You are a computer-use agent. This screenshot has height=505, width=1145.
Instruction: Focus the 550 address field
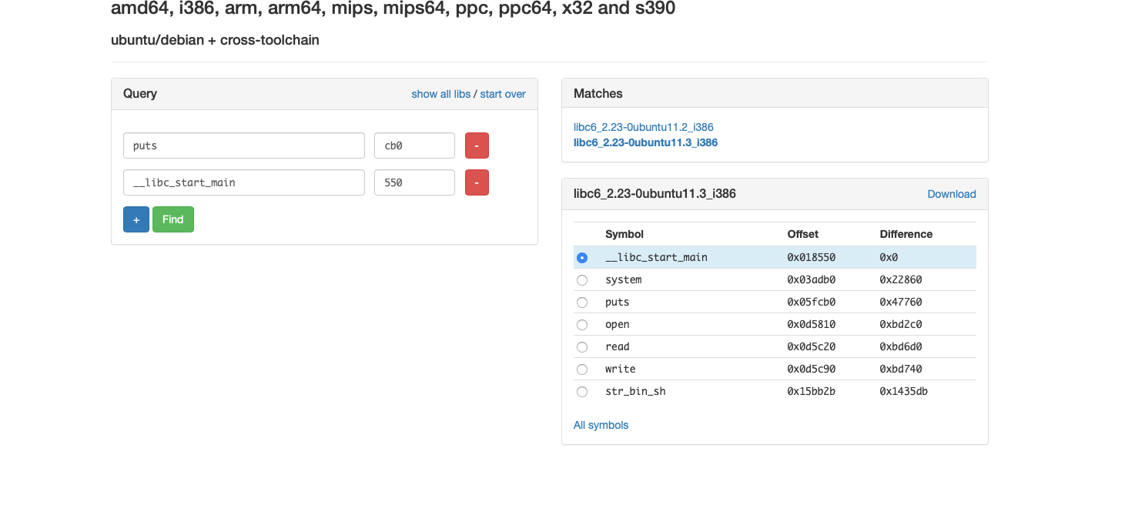click(x=414, y=182)
